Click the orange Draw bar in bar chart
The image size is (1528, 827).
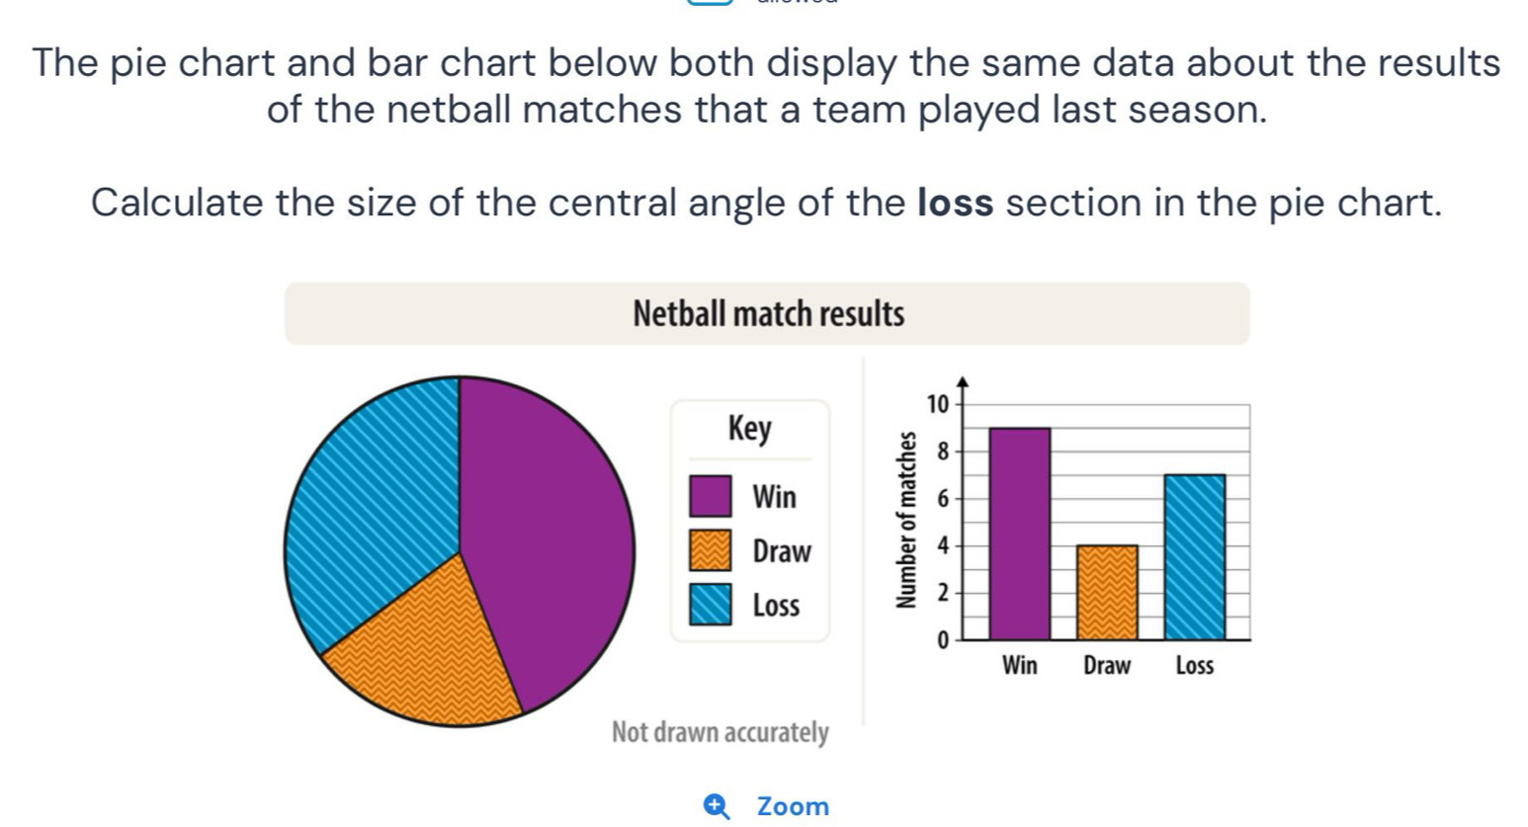[x=1107, y=593]
